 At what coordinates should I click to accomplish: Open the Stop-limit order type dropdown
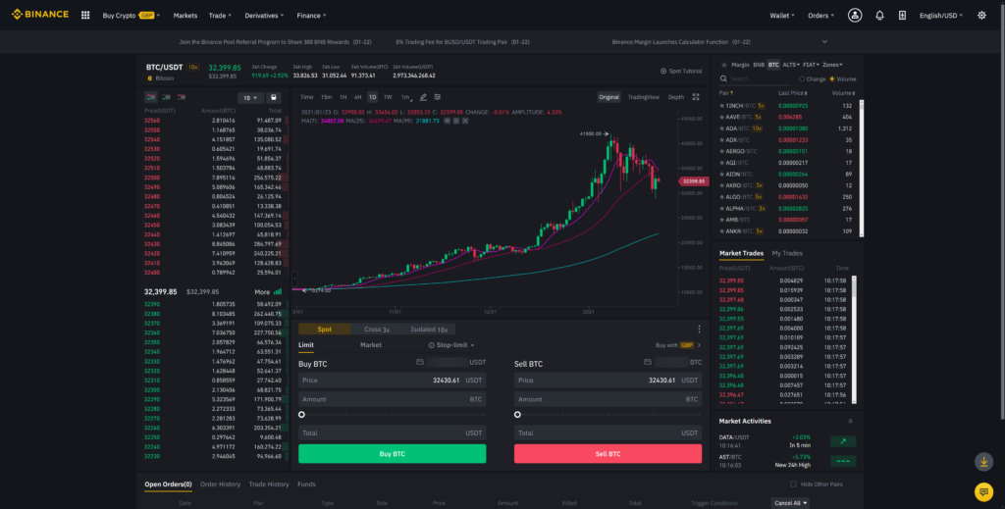click(451, 345)
